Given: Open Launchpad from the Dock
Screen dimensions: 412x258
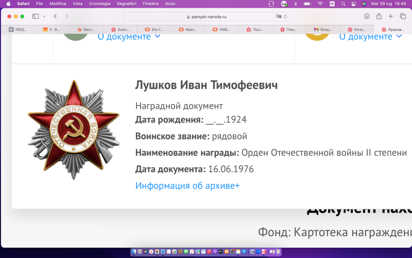Looking at the screenshot, I should point(140,252).
